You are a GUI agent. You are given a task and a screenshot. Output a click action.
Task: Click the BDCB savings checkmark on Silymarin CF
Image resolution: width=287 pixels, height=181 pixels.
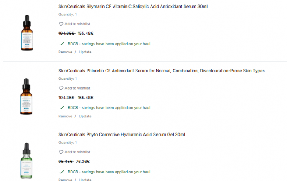[x=61, y=44]
